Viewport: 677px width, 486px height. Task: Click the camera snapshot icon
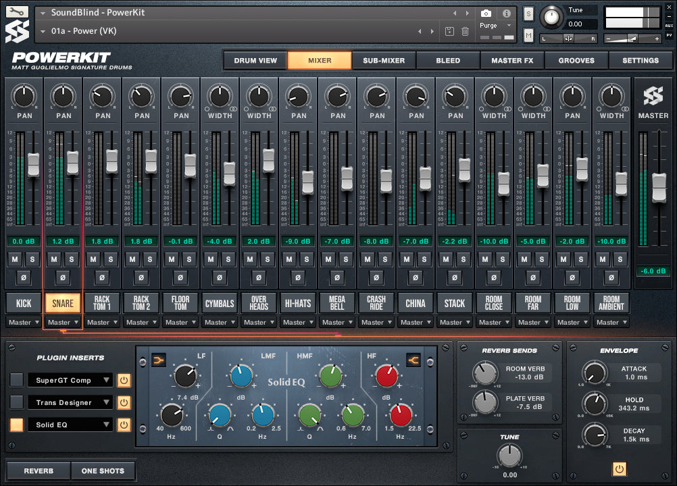click(x=486, y=13)
